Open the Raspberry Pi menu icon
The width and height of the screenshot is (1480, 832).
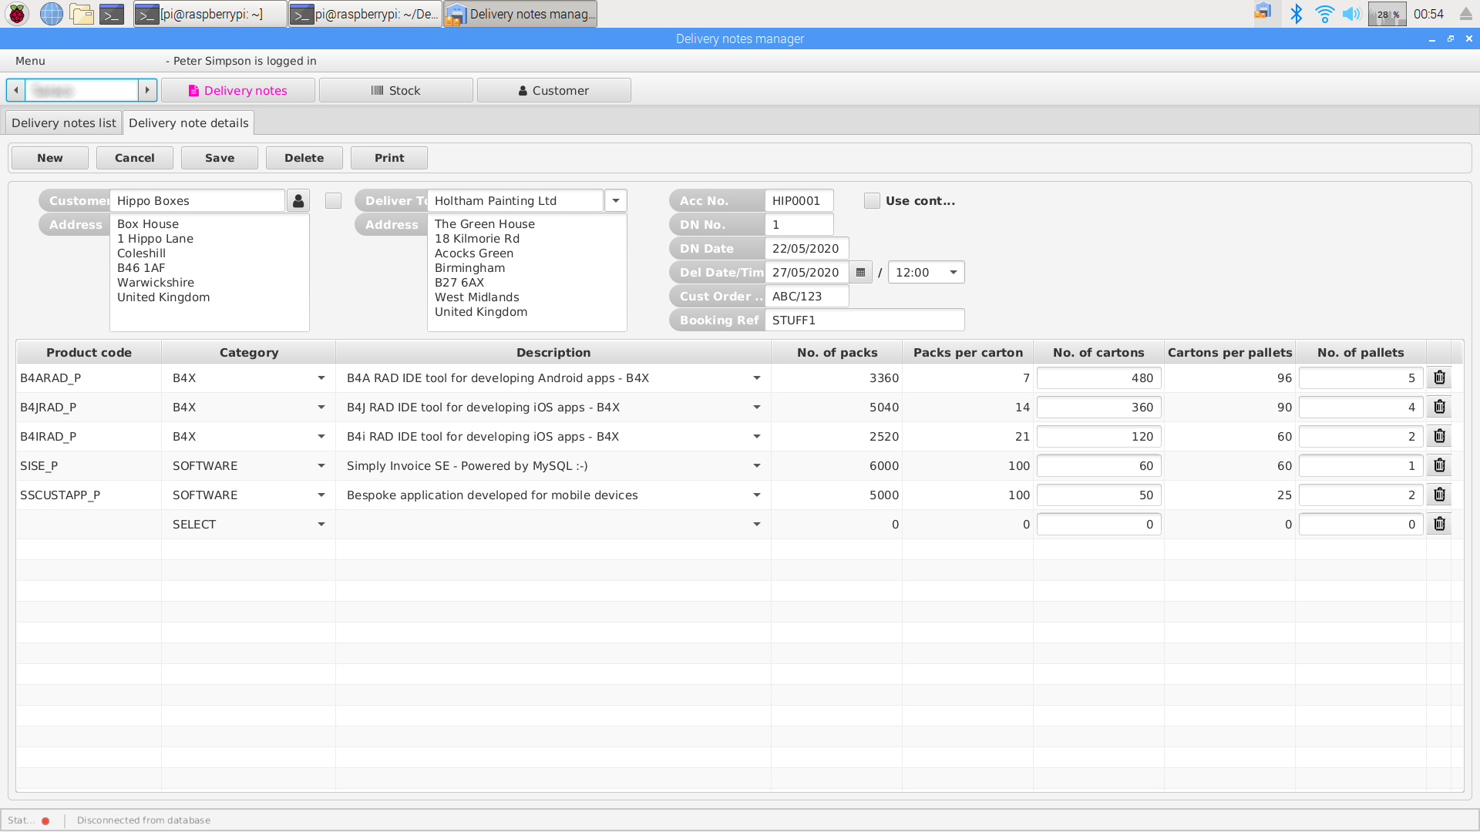(17, 14)
